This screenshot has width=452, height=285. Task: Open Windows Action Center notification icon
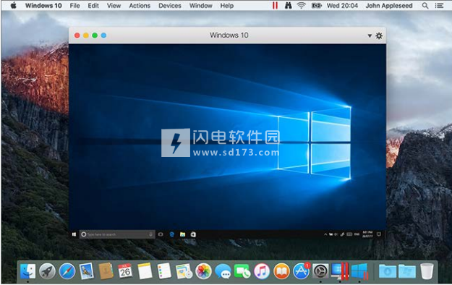point(379,234)
